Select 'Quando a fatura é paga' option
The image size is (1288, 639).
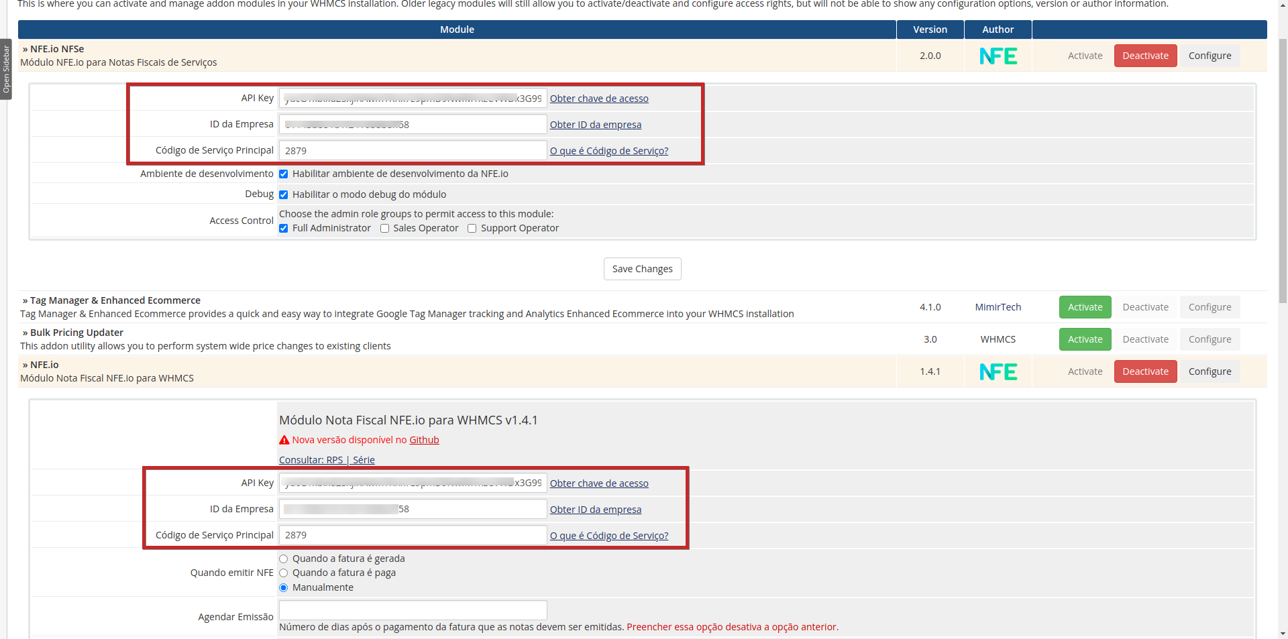point(284,573)
